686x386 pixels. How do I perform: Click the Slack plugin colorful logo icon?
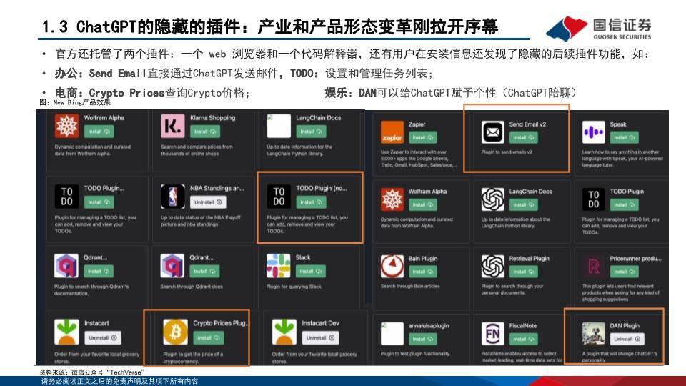(x=278, y=266)
